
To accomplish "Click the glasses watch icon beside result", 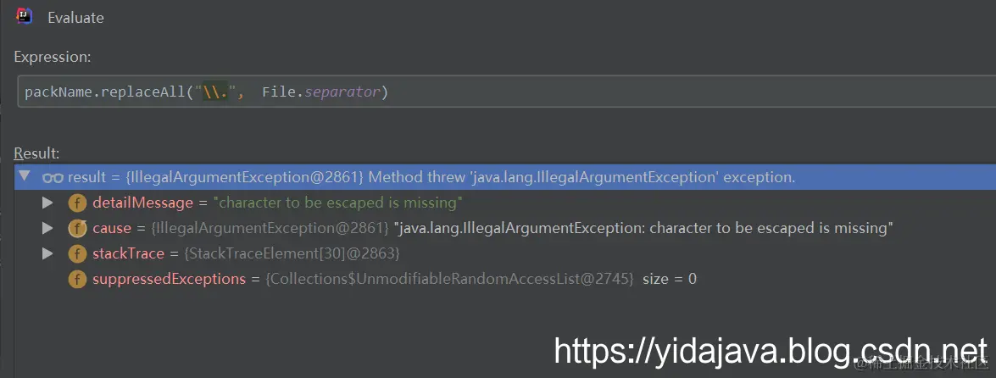I will tap(53, 178).
